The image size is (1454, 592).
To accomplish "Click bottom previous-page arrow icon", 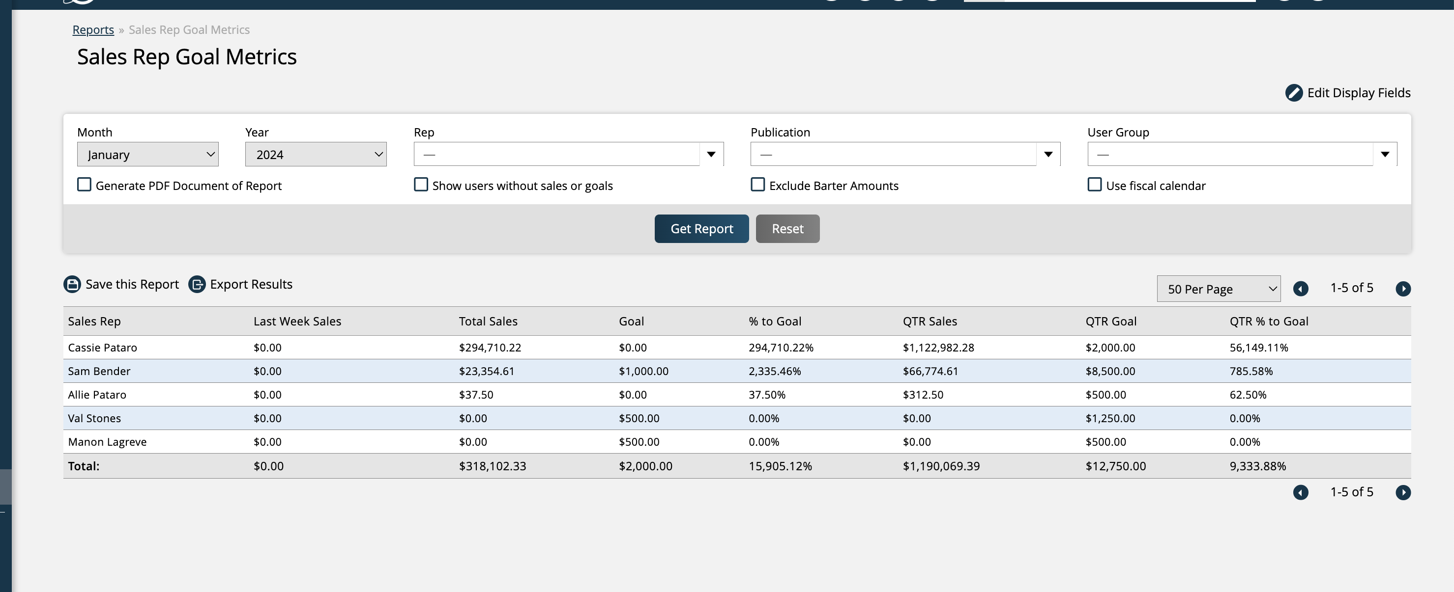I will pyautogui.click(x=1301, y=492).
